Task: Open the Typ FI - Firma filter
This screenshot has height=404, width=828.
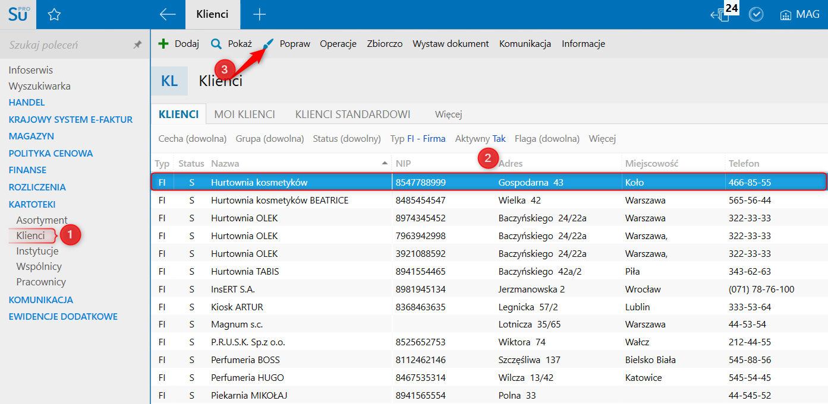Action: pyautogui.click(x=417, y=139)
